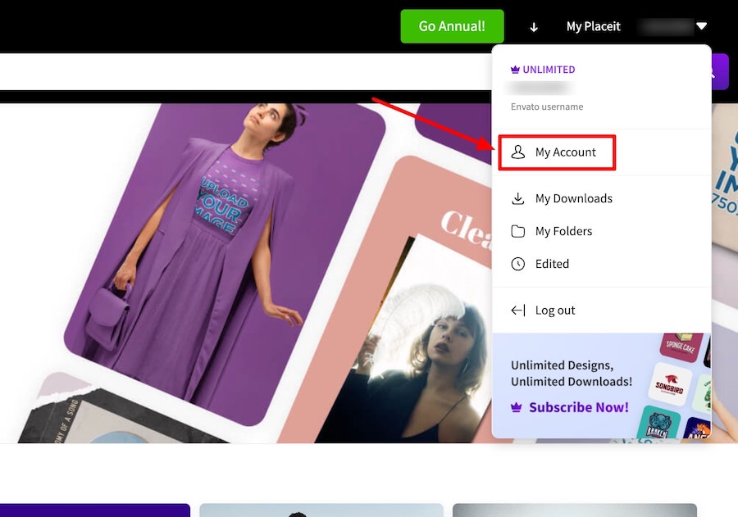Click the download arrow icon in header
The width and height of the screenshot is (738, 517).
[534, 27]
